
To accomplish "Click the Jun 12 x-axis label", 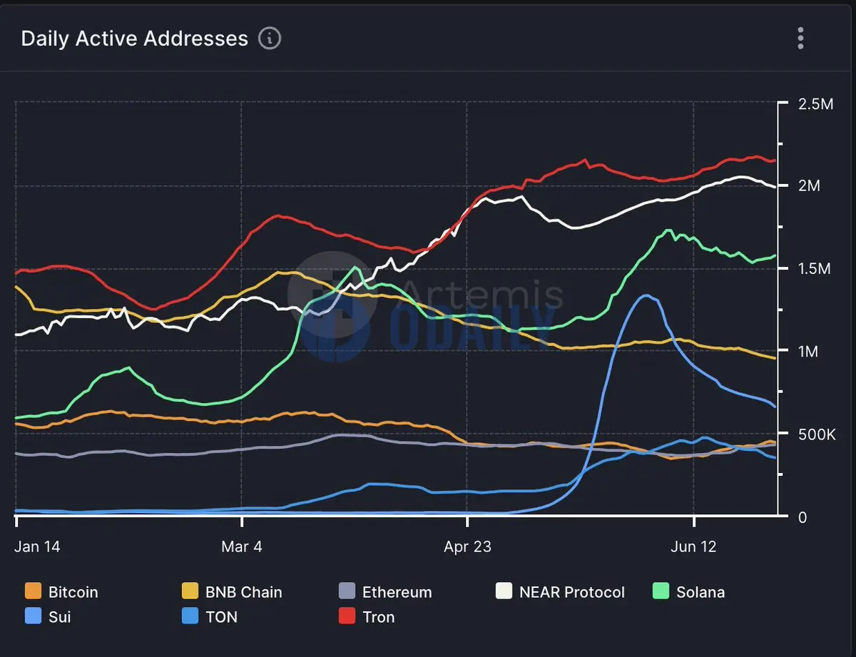I will tap(694, 547).
